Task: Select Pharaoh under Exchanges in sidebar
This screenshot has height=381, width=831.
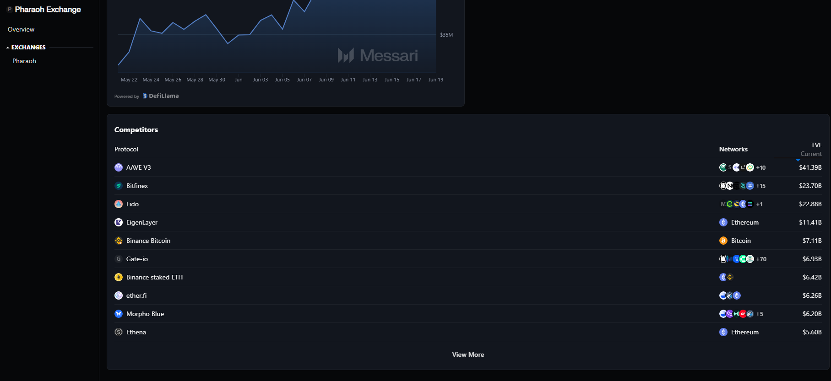Action: (x=24, y=61)
